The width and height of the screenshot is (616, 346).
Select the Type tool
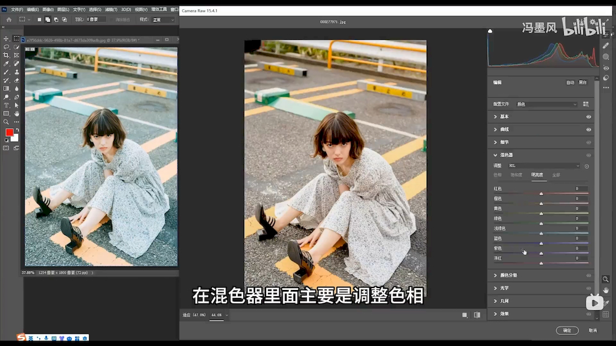point(6,105)
